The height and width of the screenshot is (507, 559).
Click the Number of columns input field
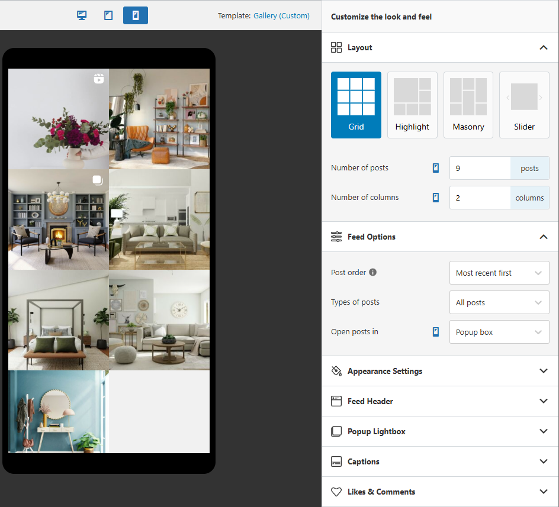click(480, 198)
